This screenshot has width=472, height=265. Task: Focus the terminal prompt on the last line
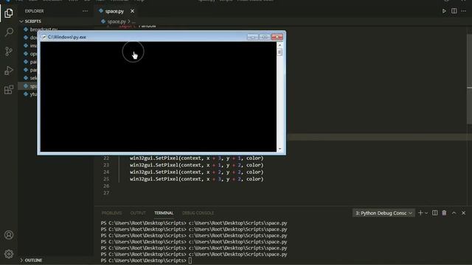tap(190, 261)
